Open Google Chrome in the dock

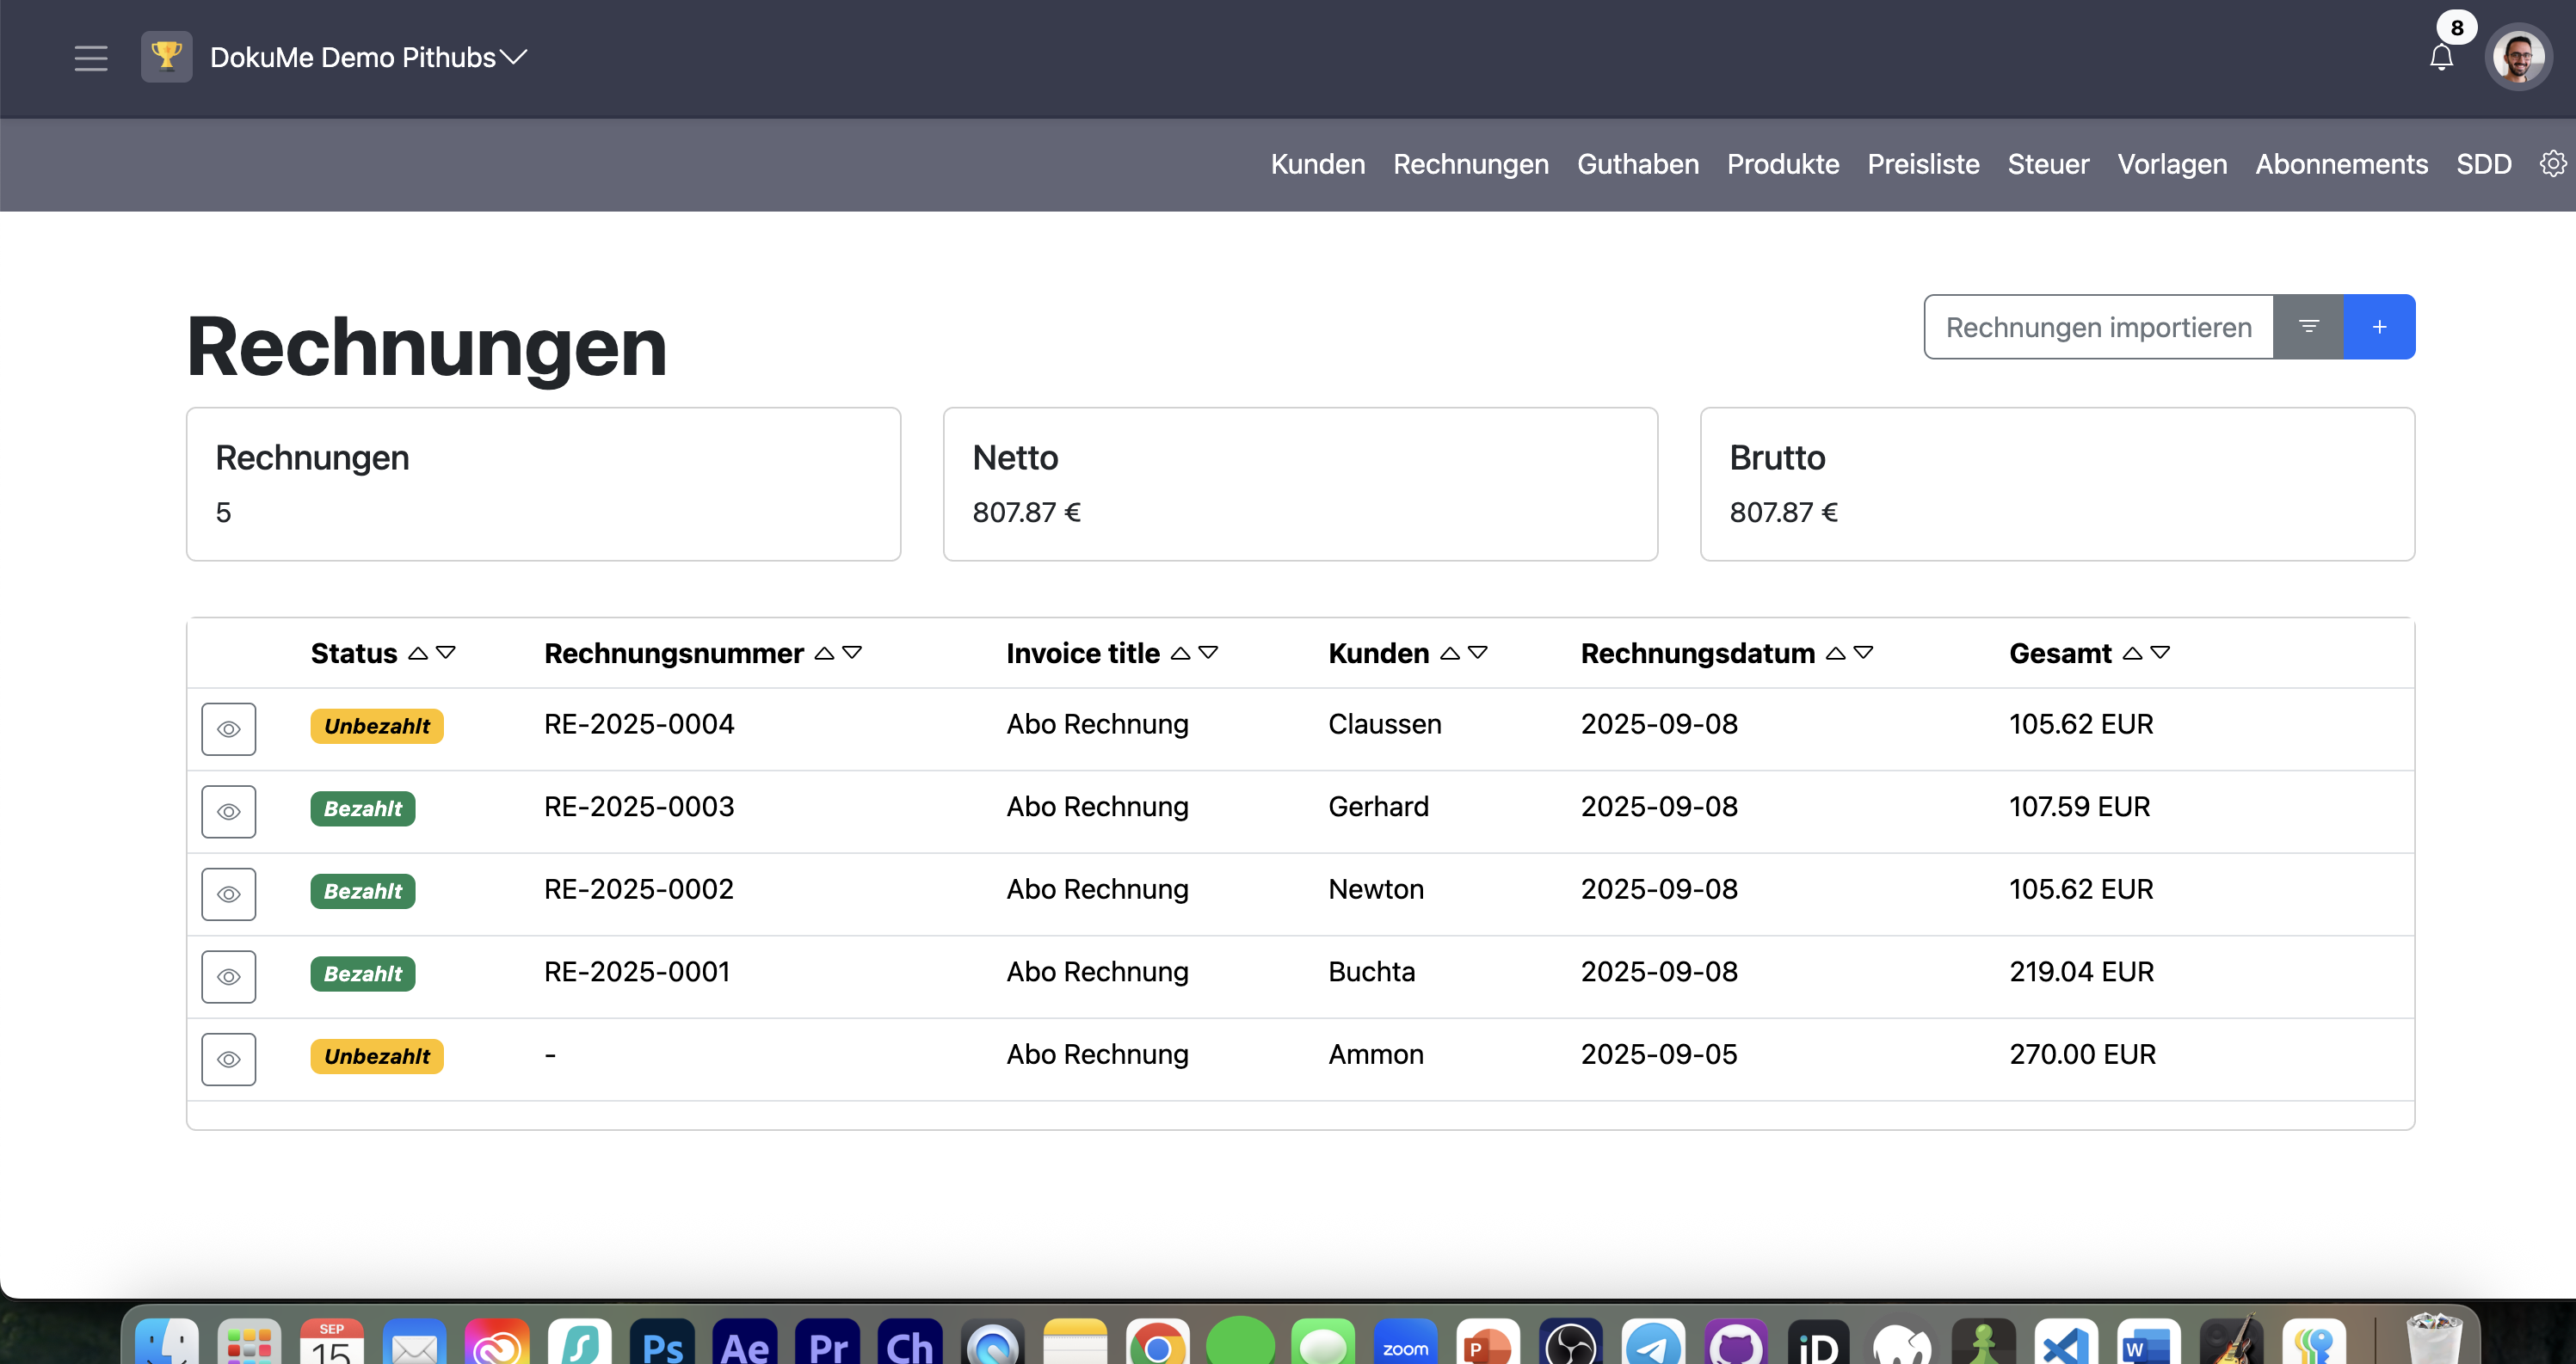1157,1345
